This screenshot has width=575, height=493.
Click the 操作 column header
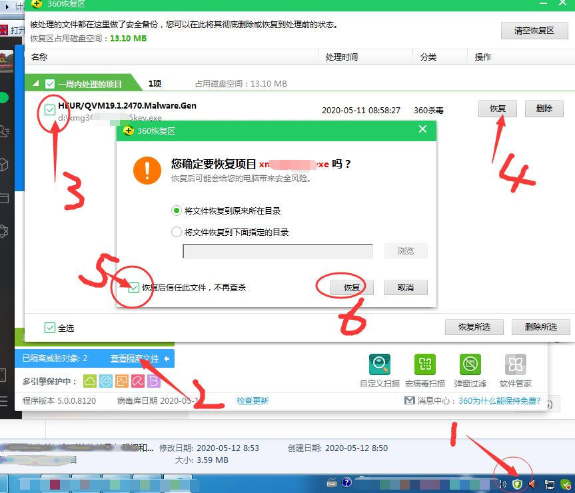point(482,57)
